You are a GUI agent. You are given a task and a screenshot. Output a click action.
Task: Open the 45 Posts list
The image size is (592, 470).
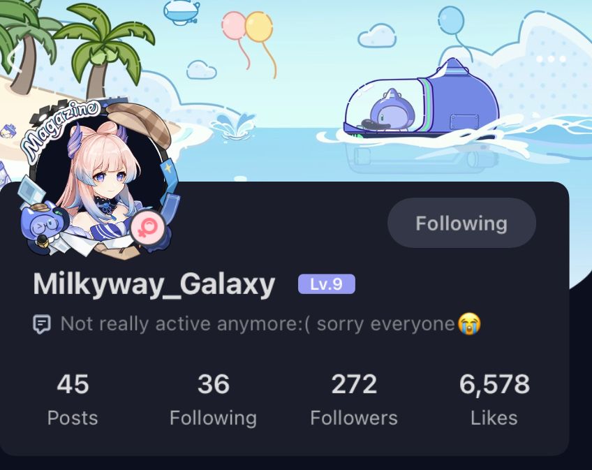click(x=73, y=399)
